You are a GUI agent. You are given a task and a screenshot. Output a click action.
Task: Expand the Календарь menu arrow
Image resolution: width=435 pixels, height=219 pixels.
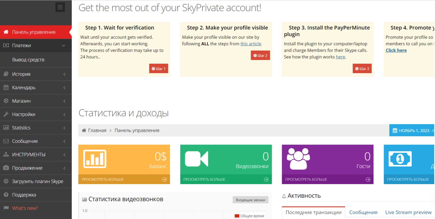(64, 88)
